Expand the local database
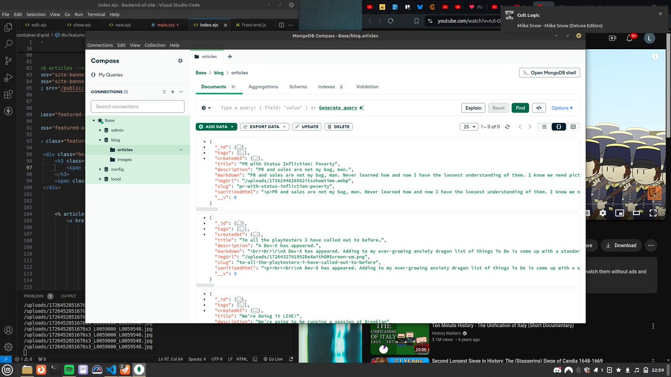The image size is (671, 377). coord(100,179)
